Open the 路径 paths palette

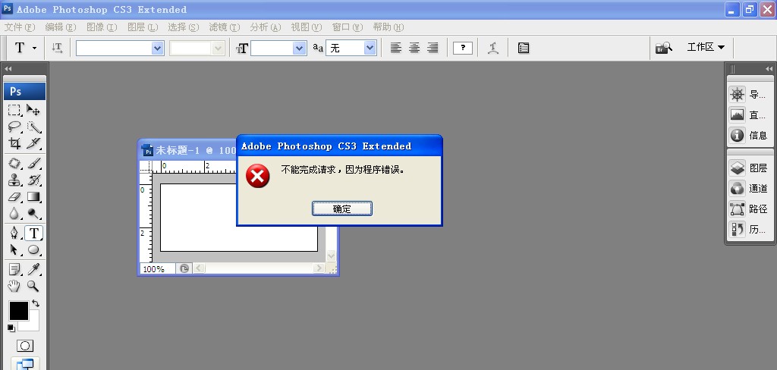(747, 209)
